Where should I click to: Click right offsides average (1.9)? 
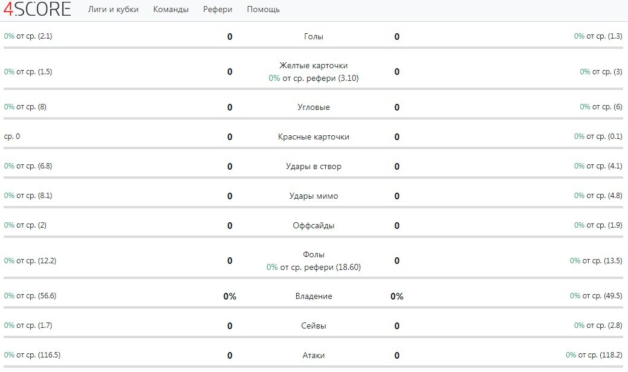[598, 225]
